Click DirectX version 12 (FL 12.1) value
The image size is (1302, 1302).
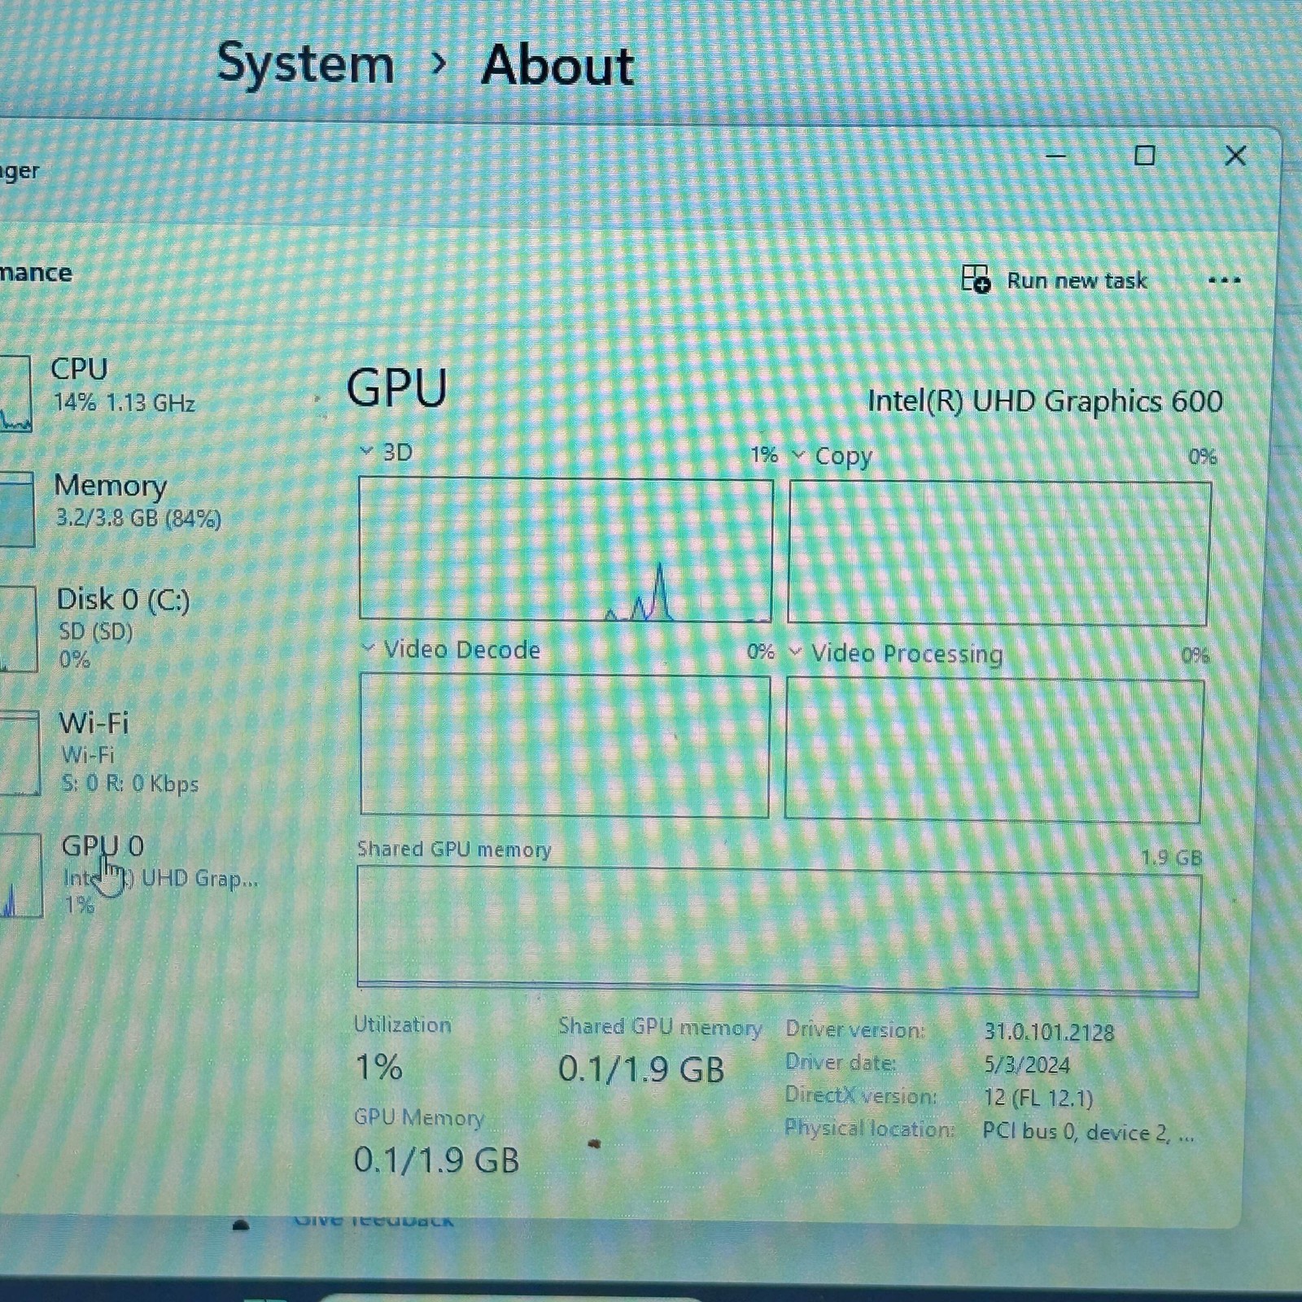click(1038, 1098)
